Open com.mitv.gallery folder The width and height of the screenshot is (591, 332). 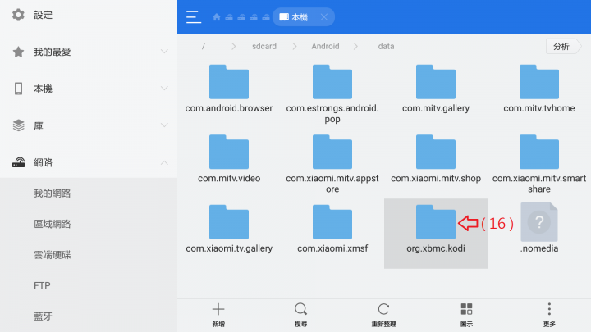point(436,89)
